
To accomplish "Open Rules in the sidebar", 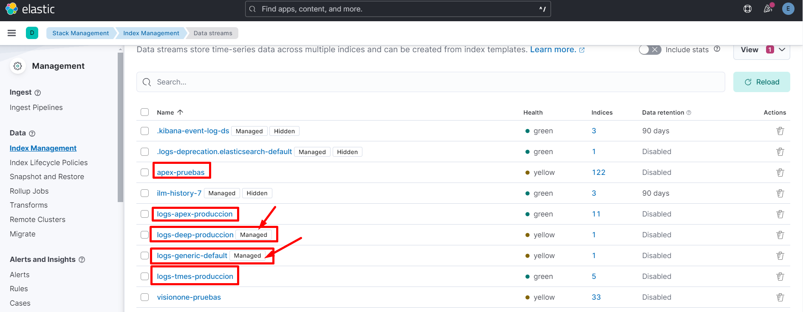I will pos(19,289).
